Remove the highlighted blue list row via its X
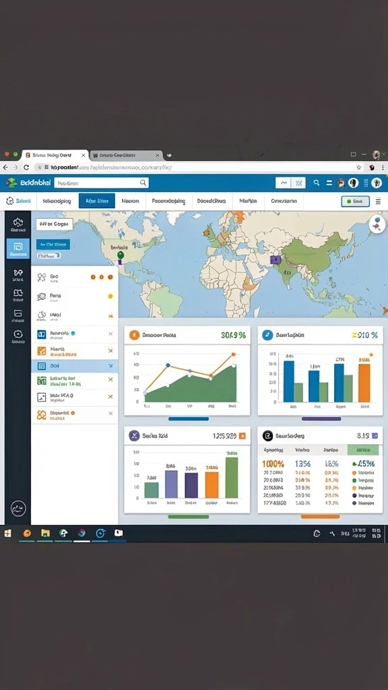 coord(110,366)
